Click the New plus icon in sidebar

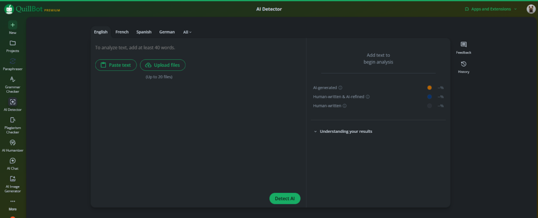coord(13,25)
